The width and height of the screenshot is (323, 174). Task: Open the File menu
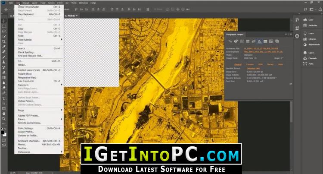click(x=11, y=3)
